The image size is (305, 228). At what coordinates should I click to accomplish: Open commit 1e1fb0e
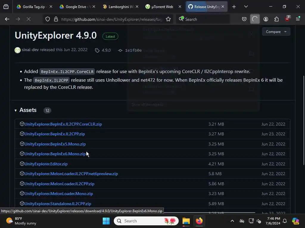tap(133, 50)
